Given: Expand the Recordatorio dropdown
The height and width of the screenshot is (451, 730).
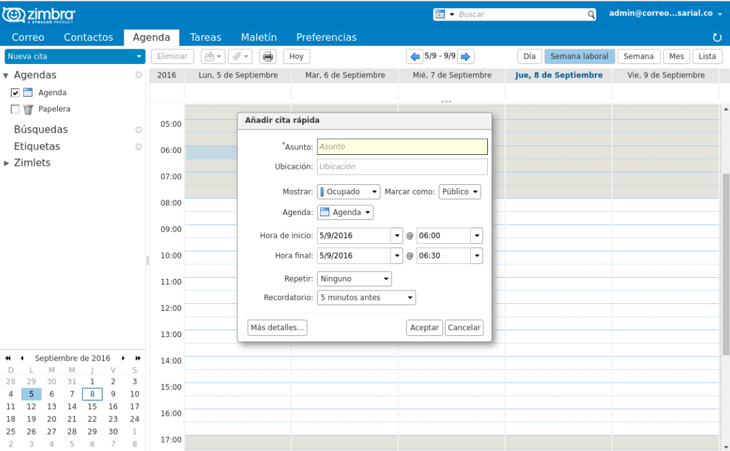Looking at the screenshot, I should click(366, 297).
